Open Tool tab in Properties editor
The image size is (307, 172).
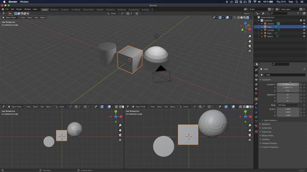(256, 70)
